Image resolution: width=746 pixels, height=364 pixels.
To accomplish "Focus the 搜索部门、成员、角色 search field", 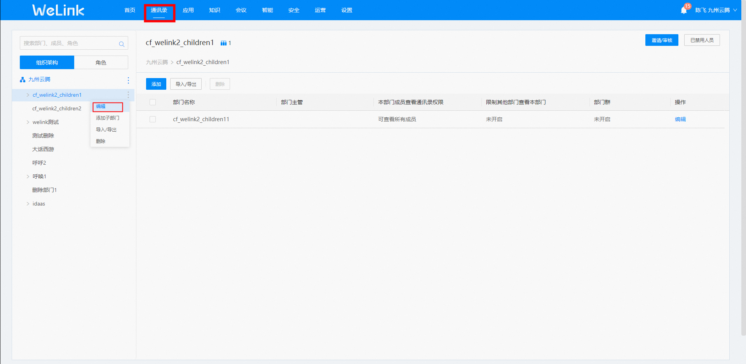I will 74,43.
